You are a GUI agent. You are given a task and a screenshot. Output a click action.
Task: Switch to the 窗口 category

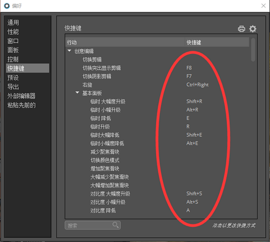click(x=13, y=41)
